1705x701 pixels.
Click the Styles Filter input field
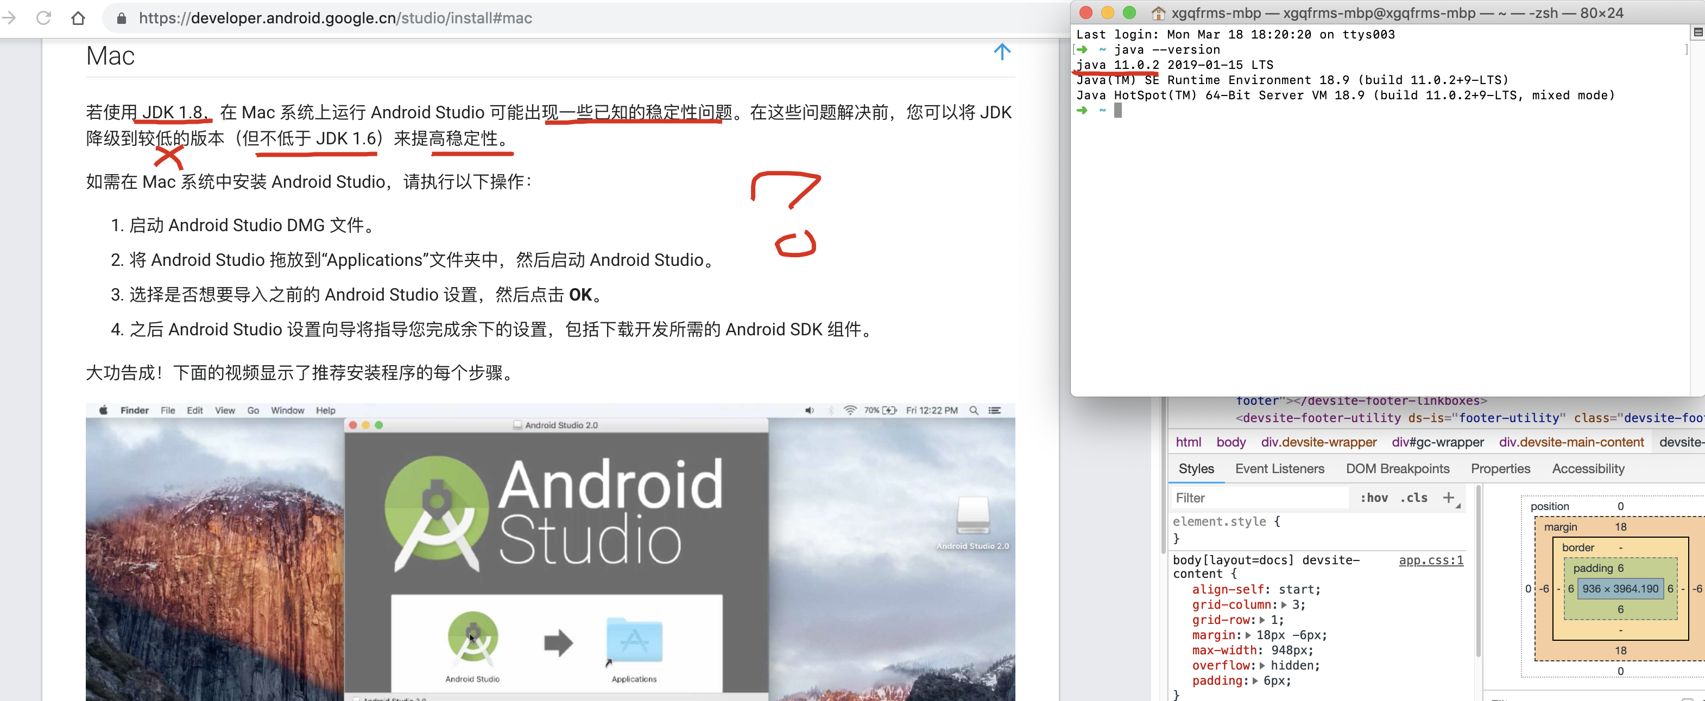[1260, 498]
